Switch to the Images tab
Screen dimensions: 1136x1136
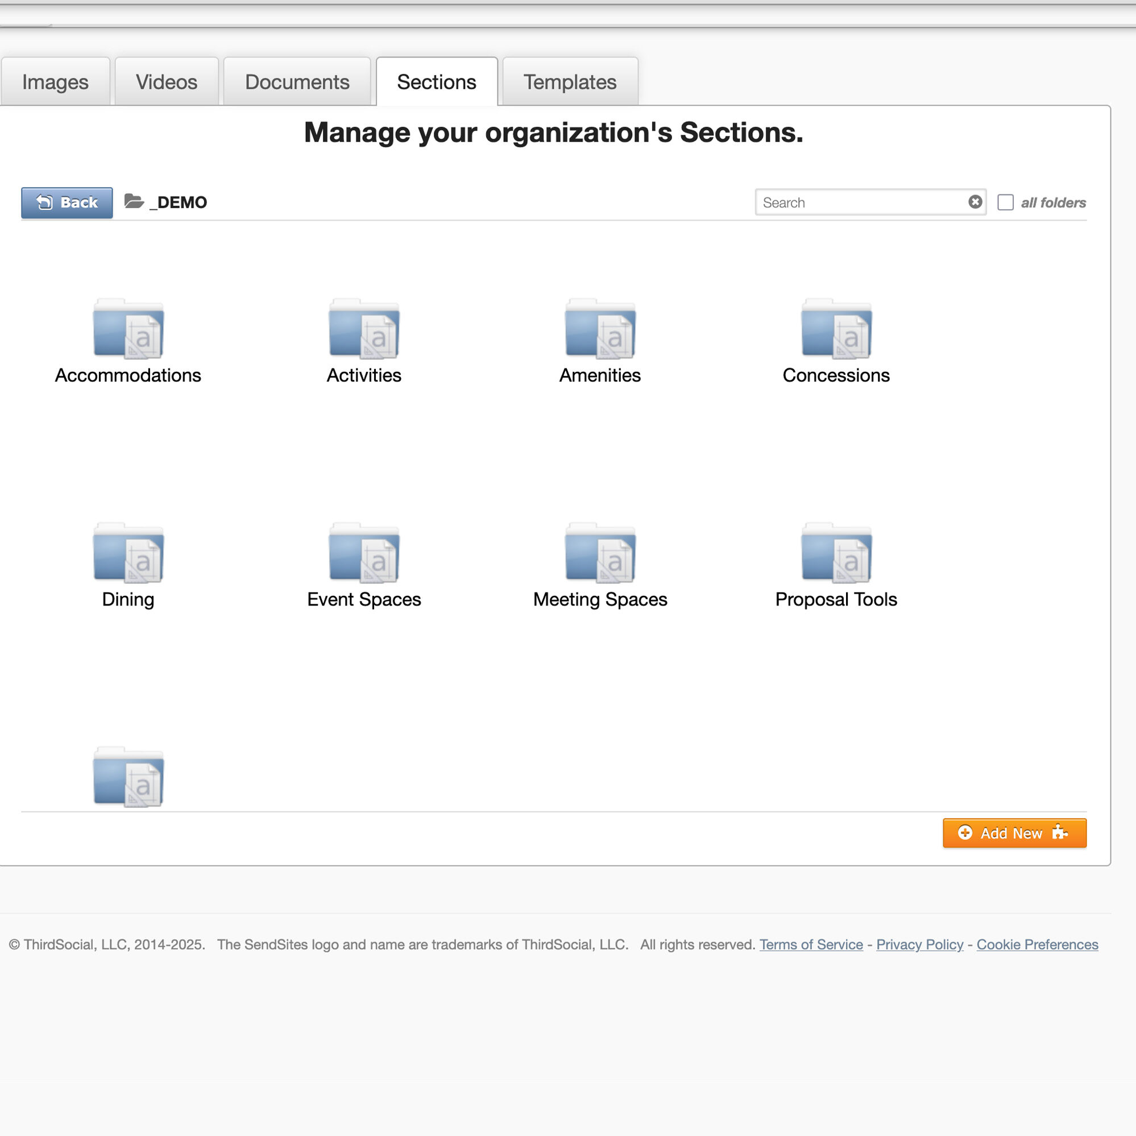(x=55, y=82)
